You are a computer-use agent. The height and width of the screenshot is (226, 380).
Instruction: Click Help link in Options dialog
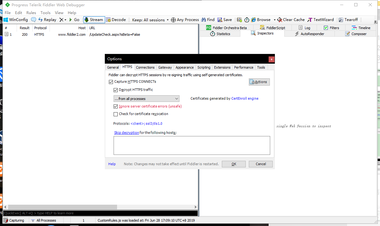[x=112, y=164]
